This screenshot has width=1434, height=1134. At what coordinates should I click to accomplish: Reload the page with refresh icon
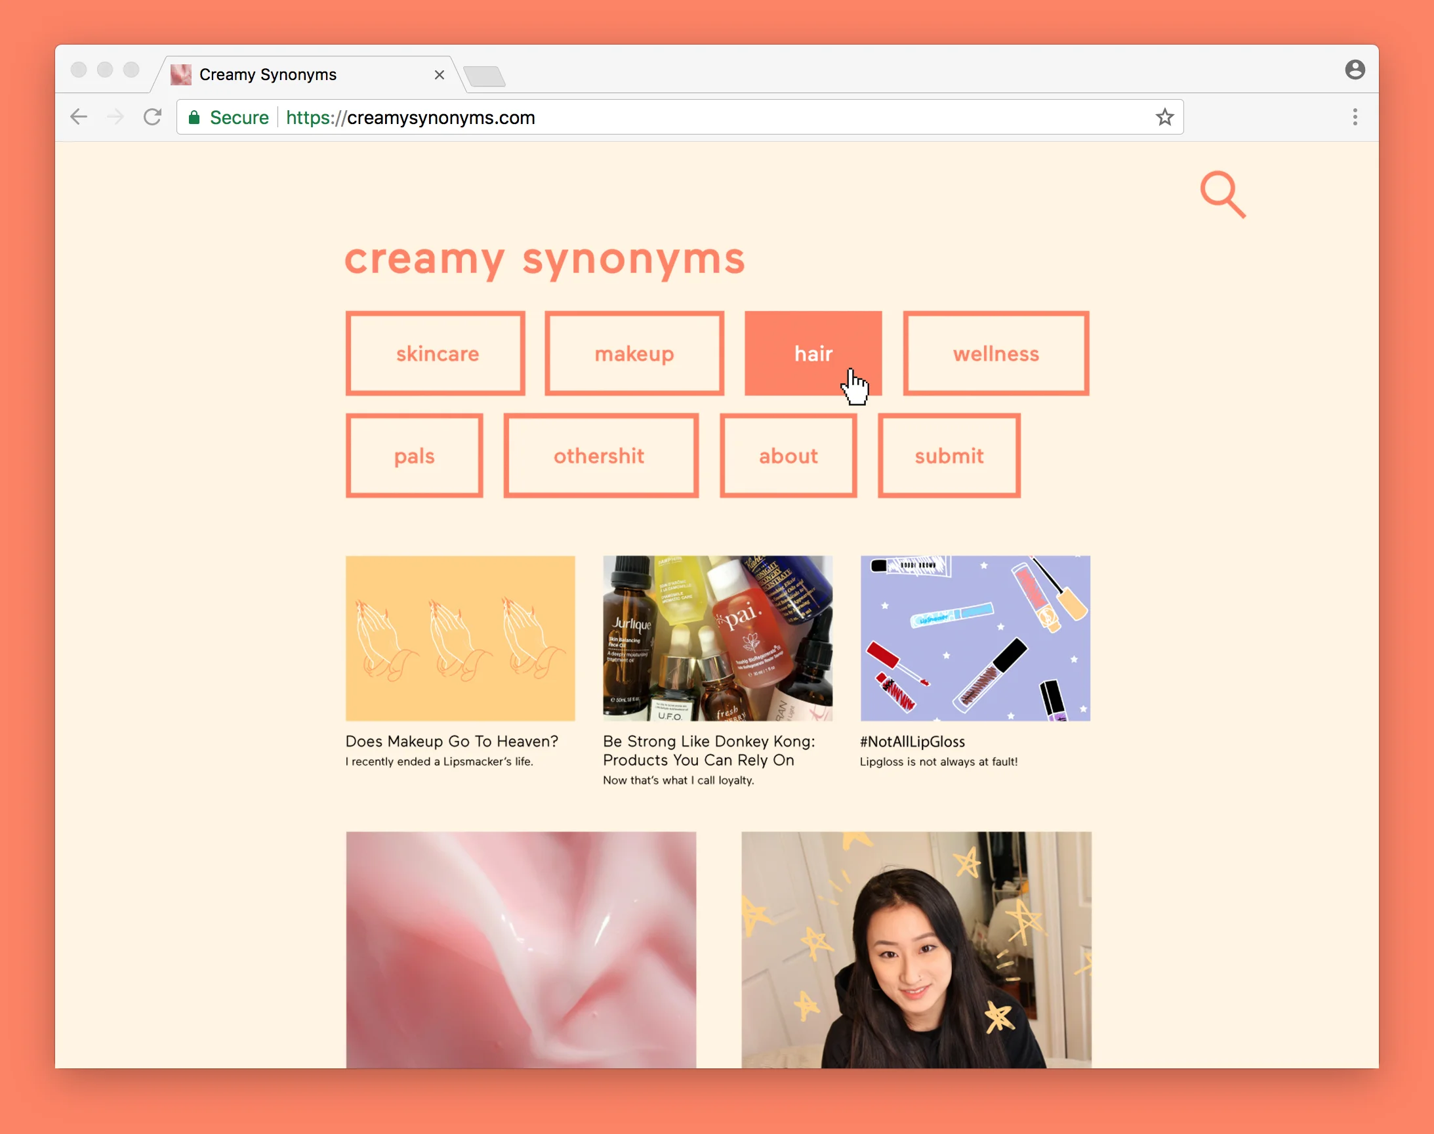click(153, 117)
